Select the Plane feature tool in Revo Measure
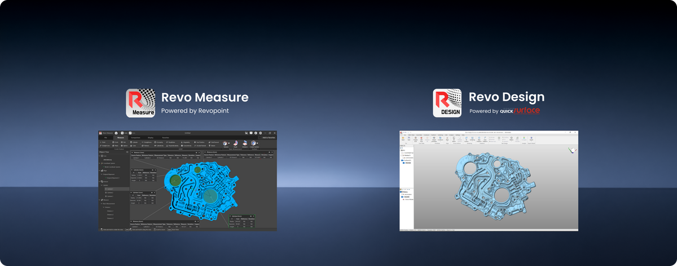677x266 pixels. (x=115, y=145)
